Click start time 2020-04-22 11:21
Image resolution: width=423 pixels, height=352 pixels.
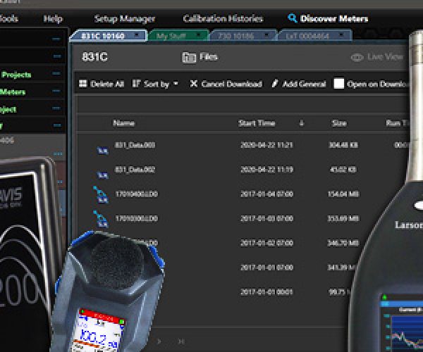click(x=266, y=145)
